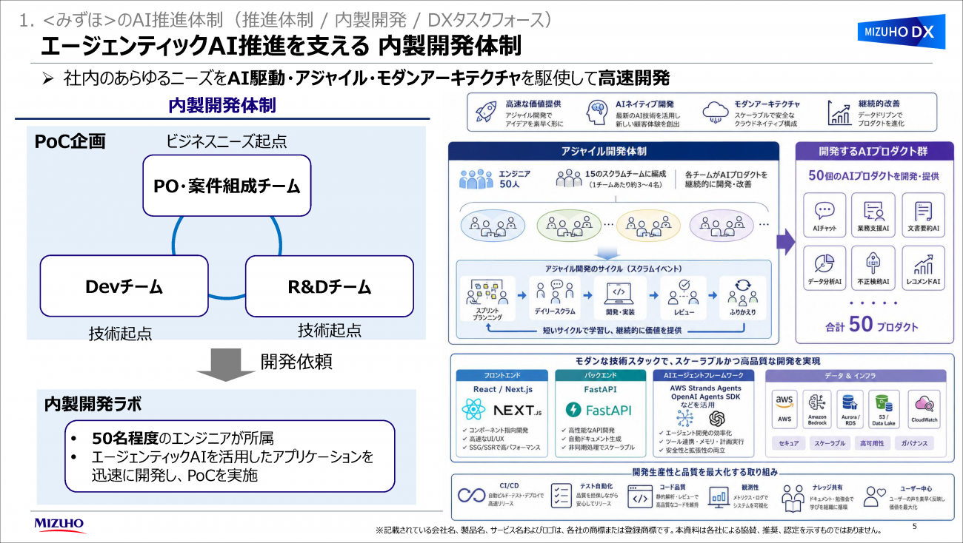Click the バックエンド column header
This screenshot has width=963, height=543.
(x=601, y=375)
